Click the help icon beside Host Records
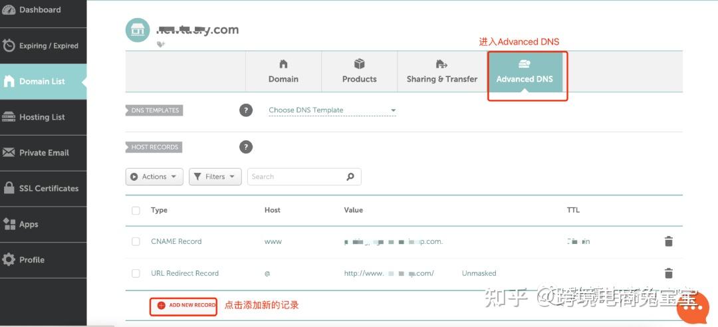The width and height of the screenshot is (718, 327). 246,147
